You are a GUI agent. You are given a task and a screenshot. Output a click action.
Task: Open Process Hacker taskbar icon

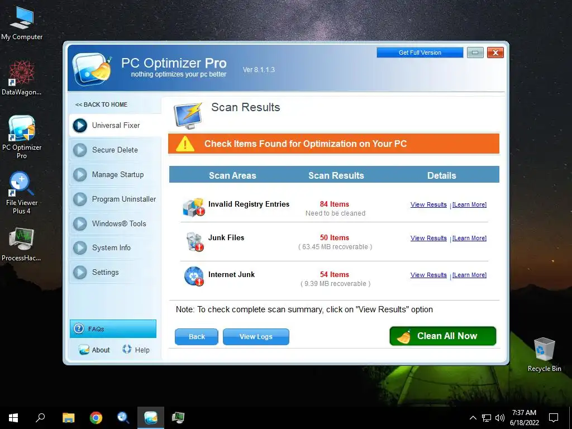pos(178,417)
